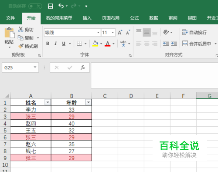Switch to the 页面布局 tab
The width and height of the screenshot is (218, 172).
(111, 18)
